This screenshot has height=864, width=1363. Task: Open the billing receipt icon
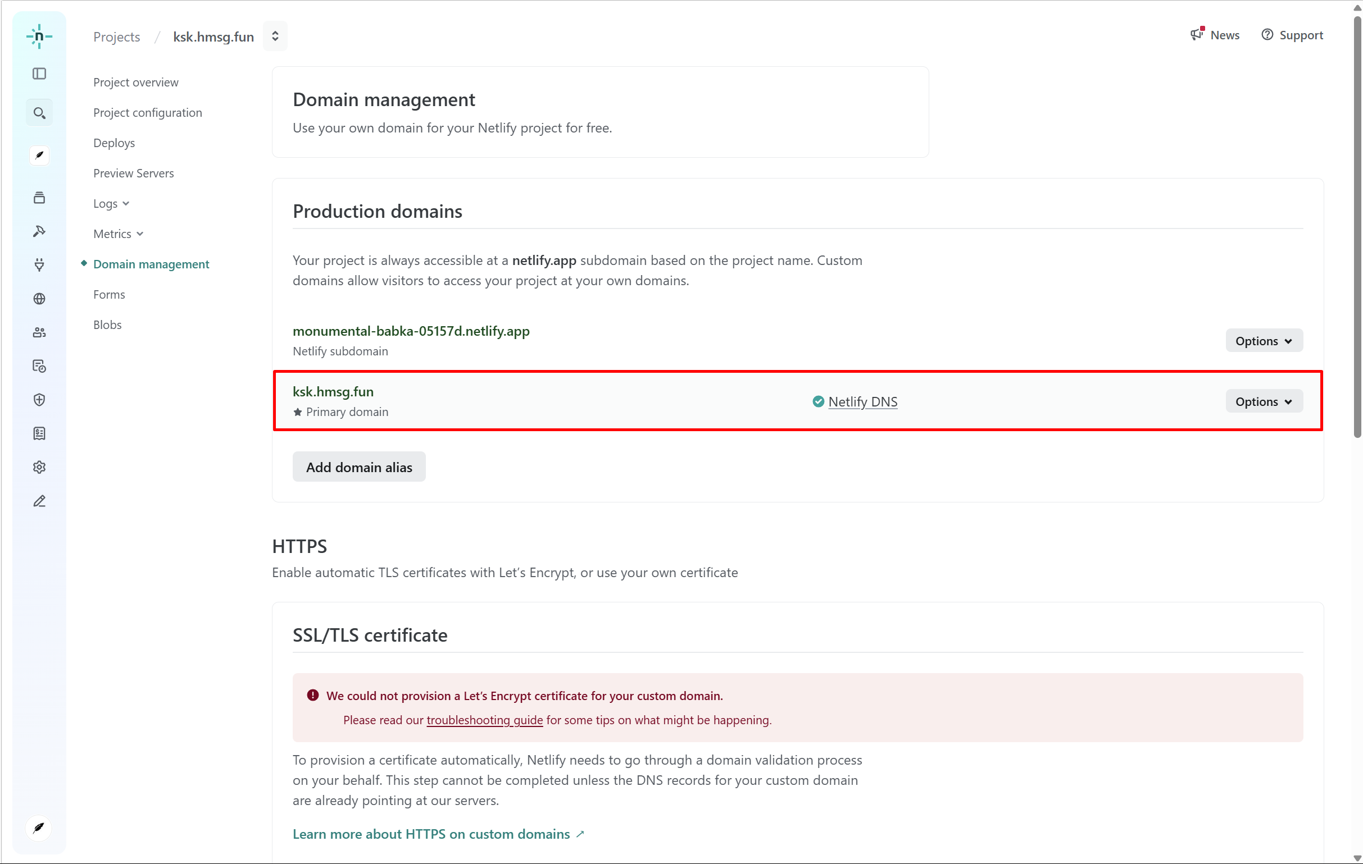(39, 434)
